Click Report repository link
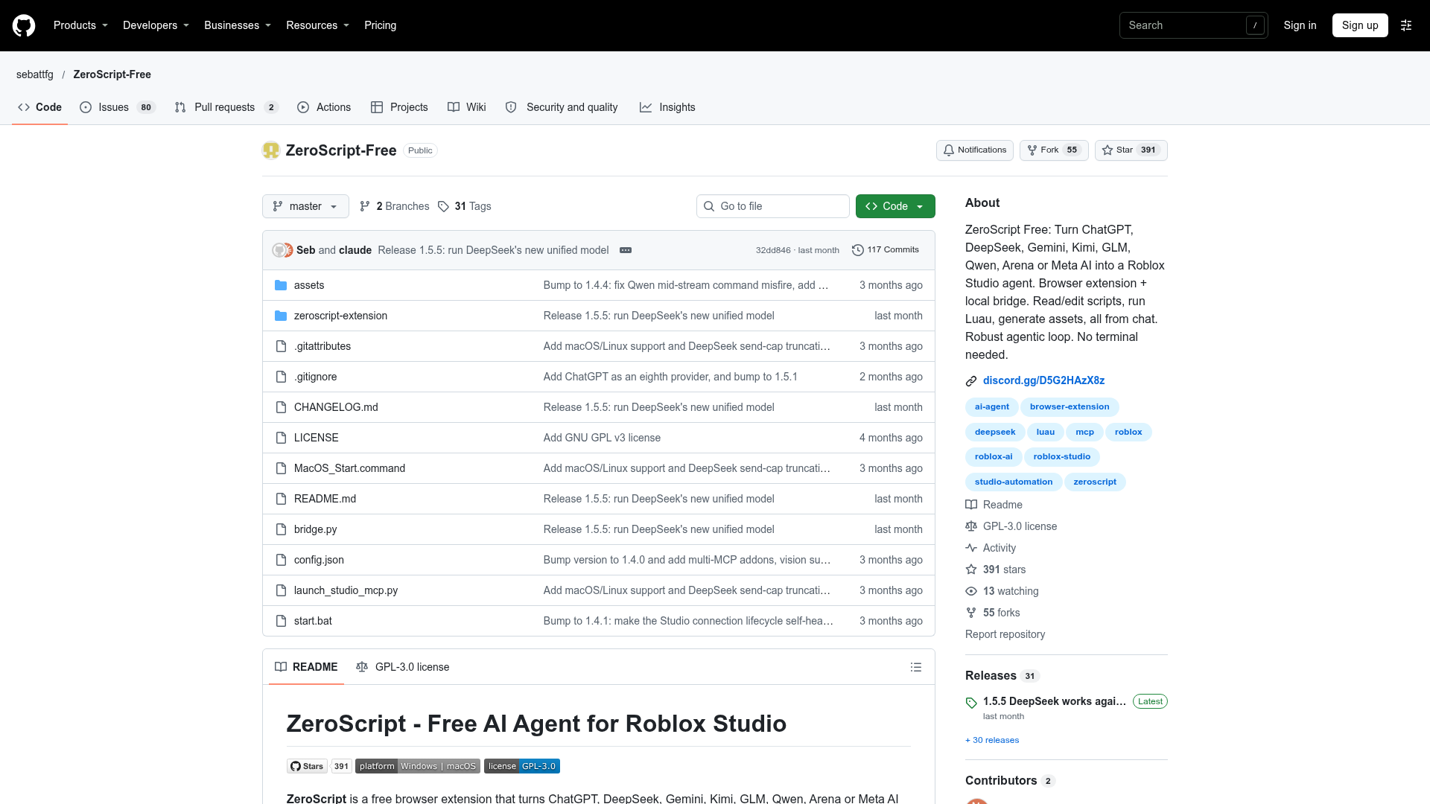The width and height of the screenshot is (1430, 804). (x=1005, y=634)
